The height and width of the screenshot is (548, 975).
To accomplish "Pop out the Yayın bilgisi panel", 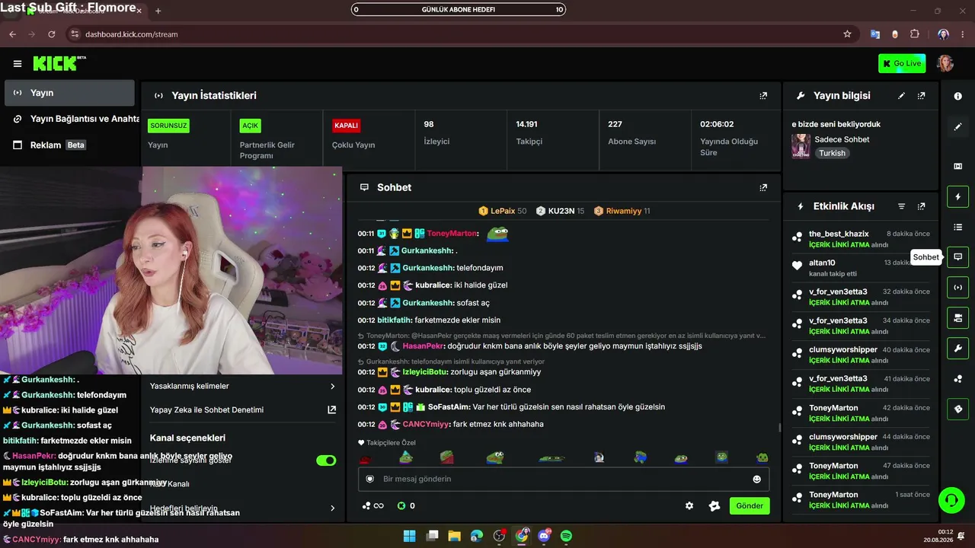I will [x=921, y=96].
